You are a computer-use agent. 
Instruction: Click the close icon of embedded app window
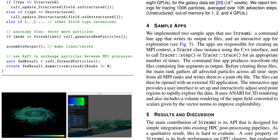130,94
